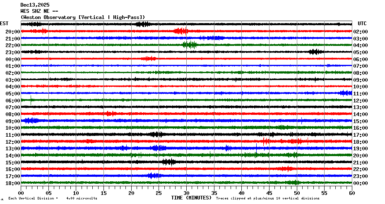Select the 18:00 EST row label

pyautogui.click(x=13, y=183)
